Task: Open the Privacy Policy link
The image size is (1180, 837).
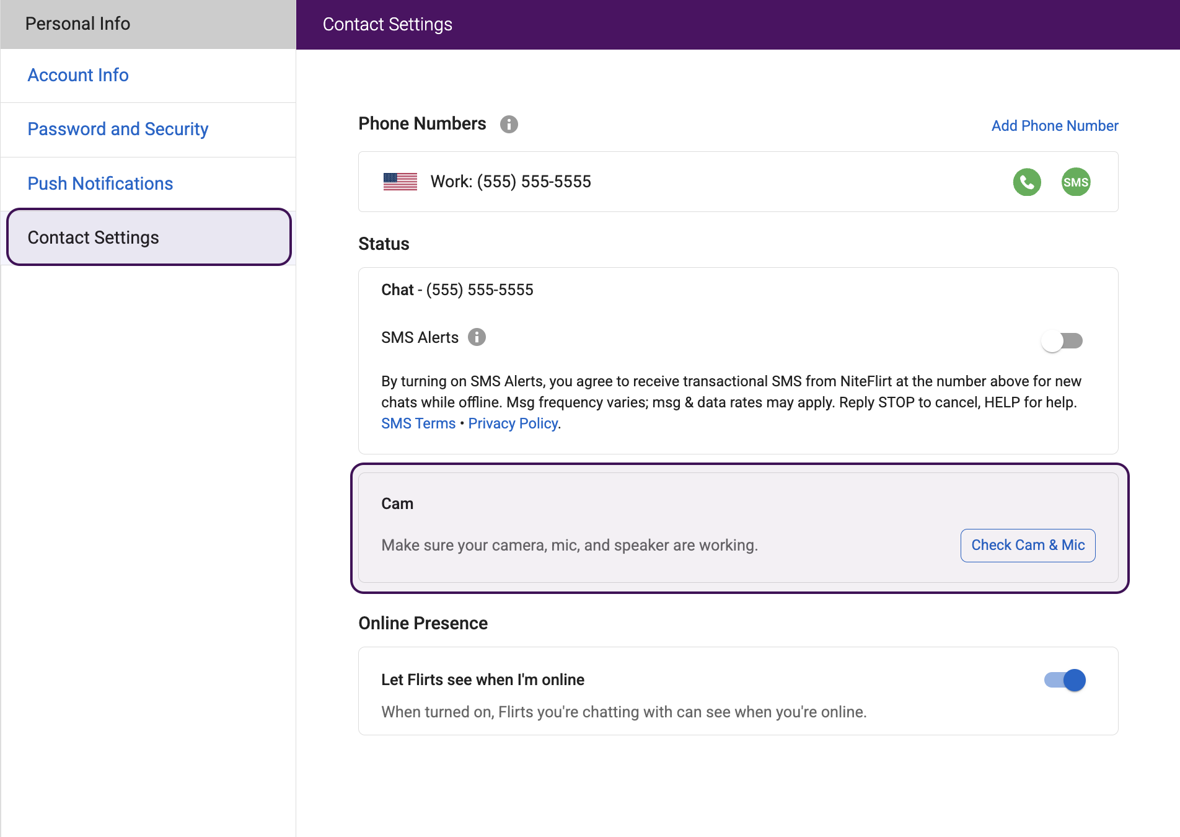Action: coord(513,423)
